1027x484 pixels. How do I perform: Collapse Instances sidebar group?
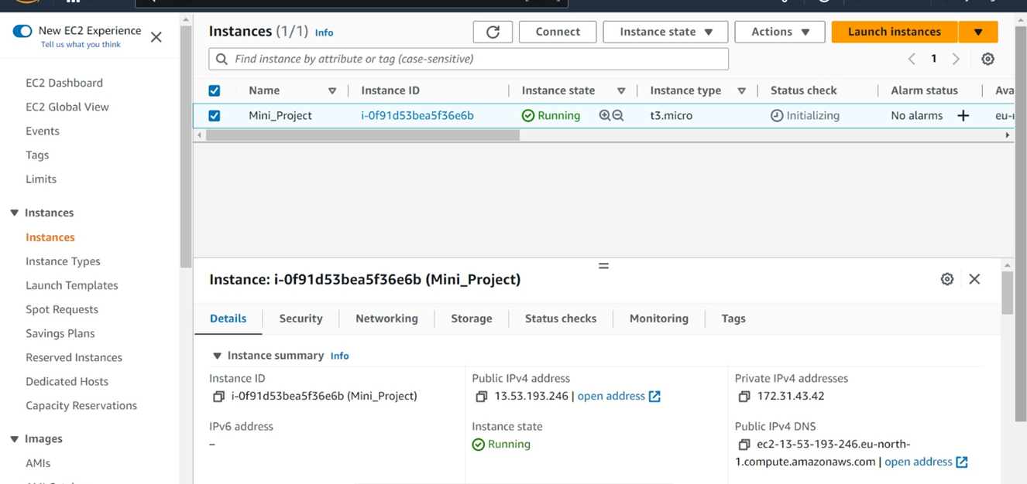point(14,213)
